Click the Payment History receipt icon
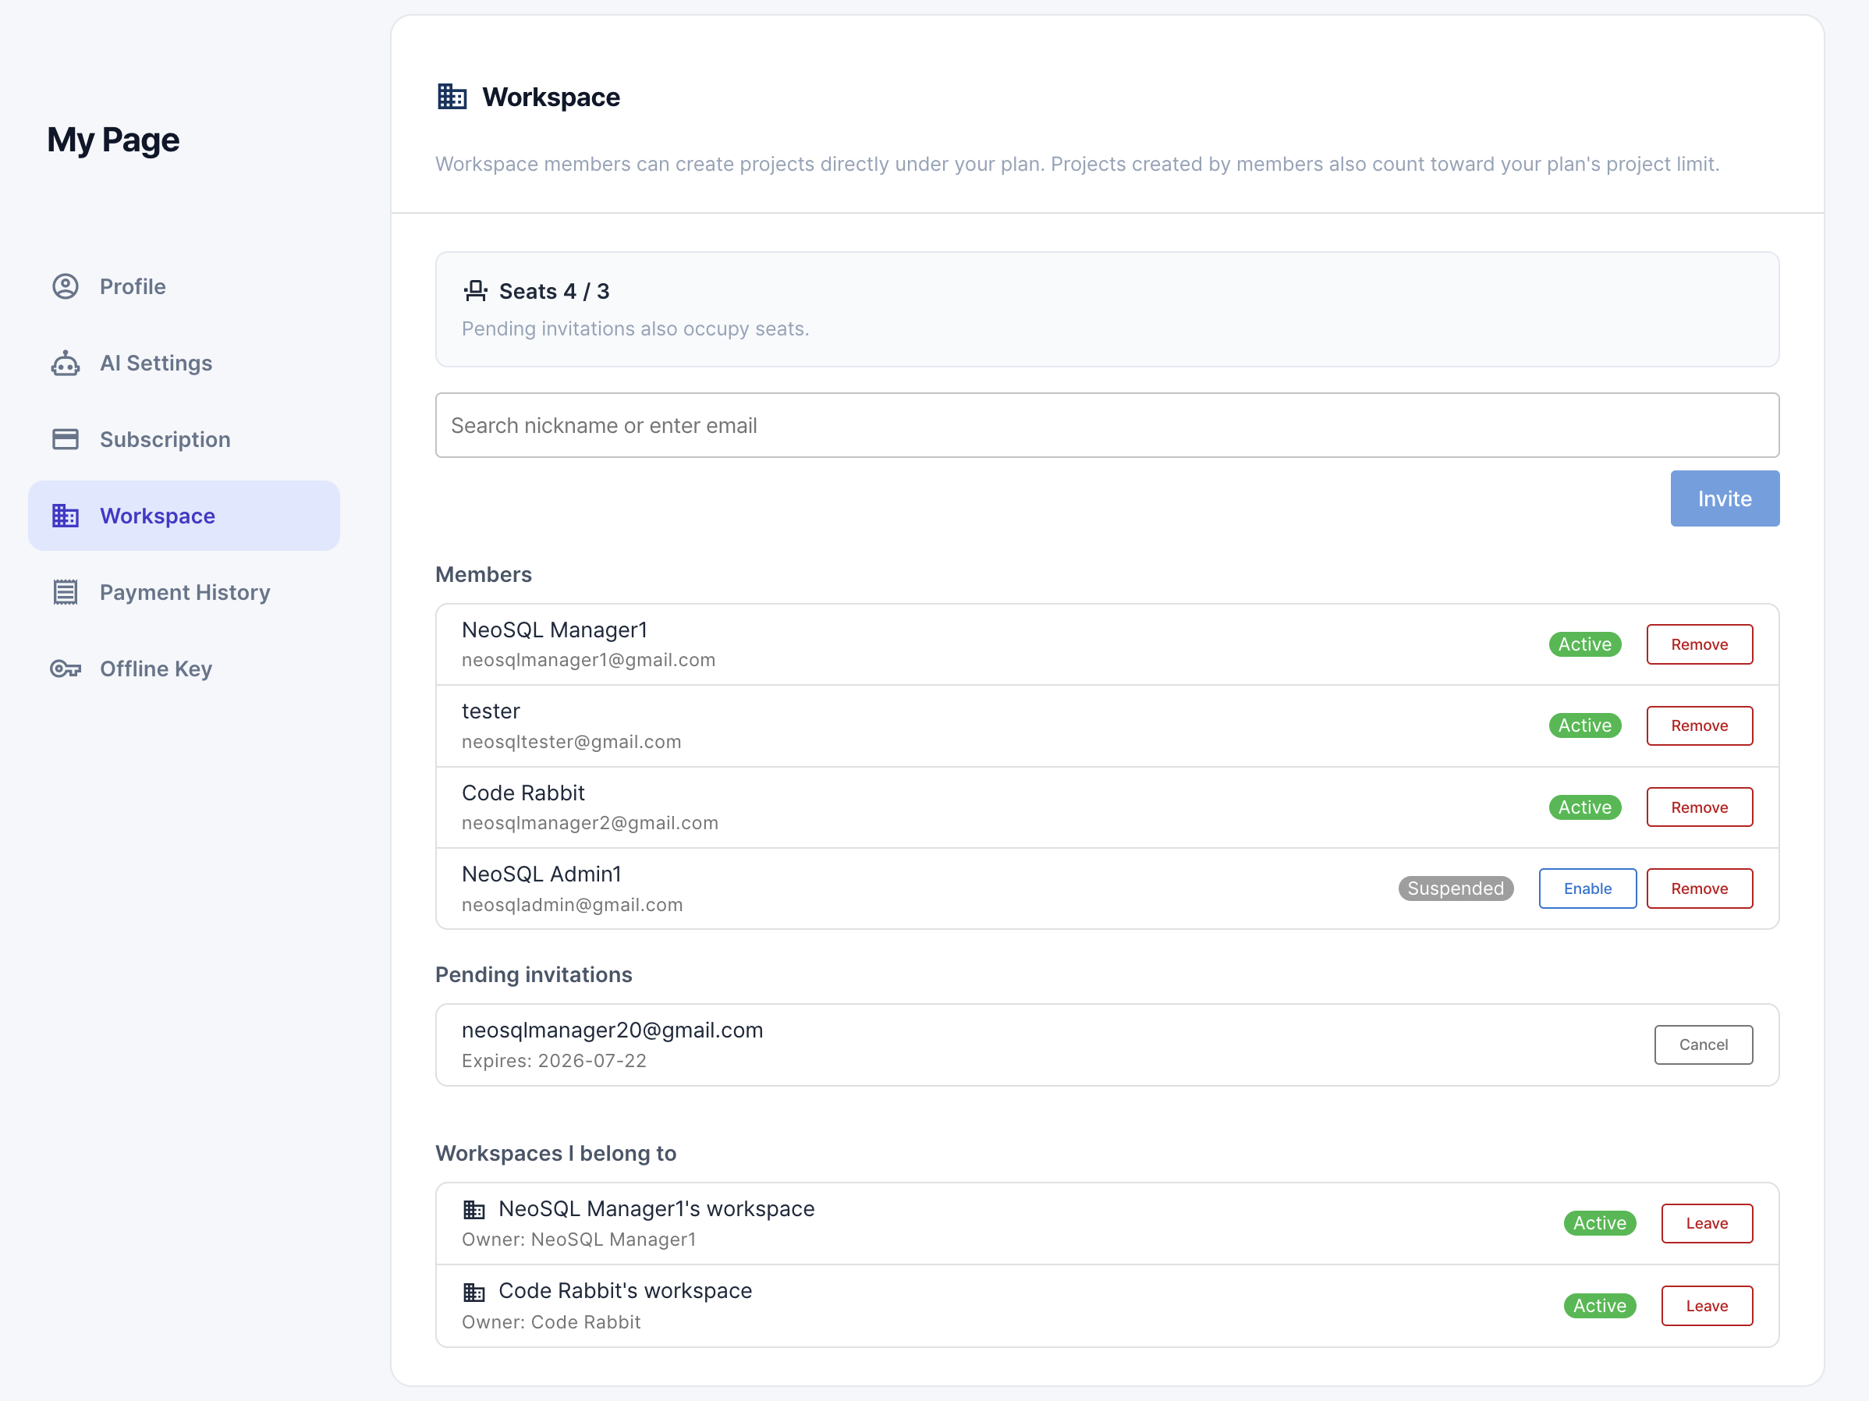 pos(65,592)
